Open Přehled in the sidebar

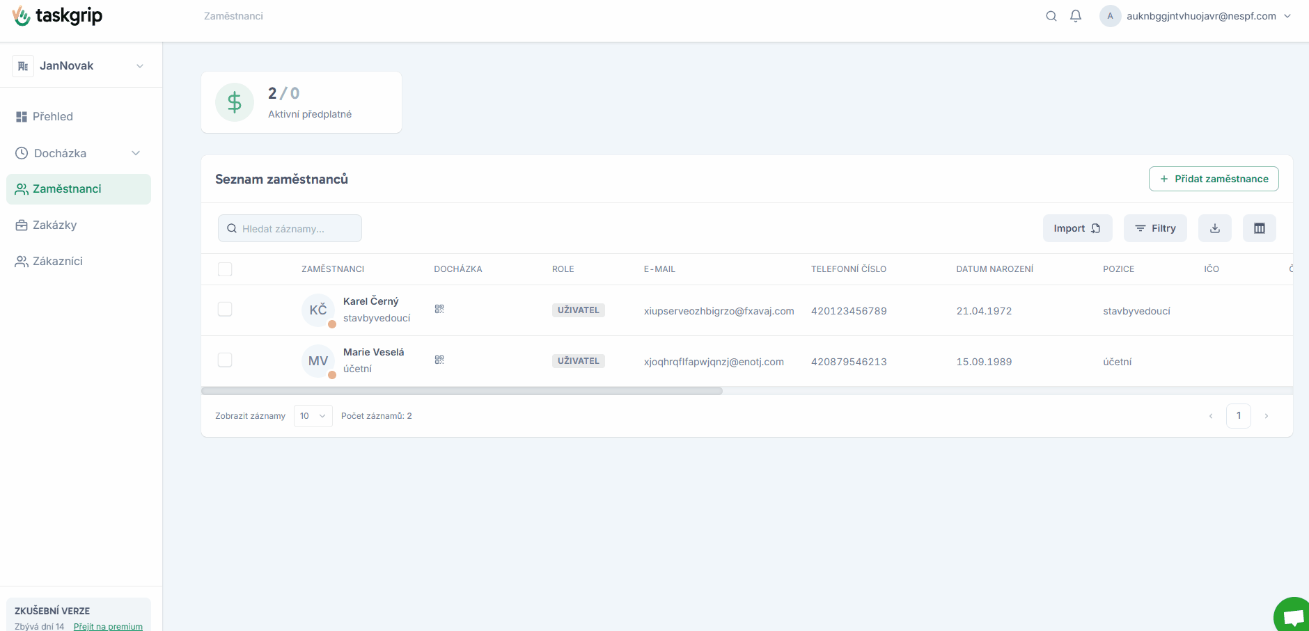(x=53, y=116)
